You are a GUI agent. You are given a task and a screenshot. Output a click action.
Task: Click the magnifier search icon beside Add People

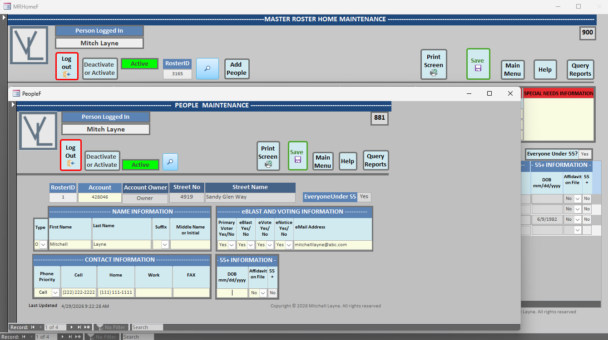(x=207, y=68)
